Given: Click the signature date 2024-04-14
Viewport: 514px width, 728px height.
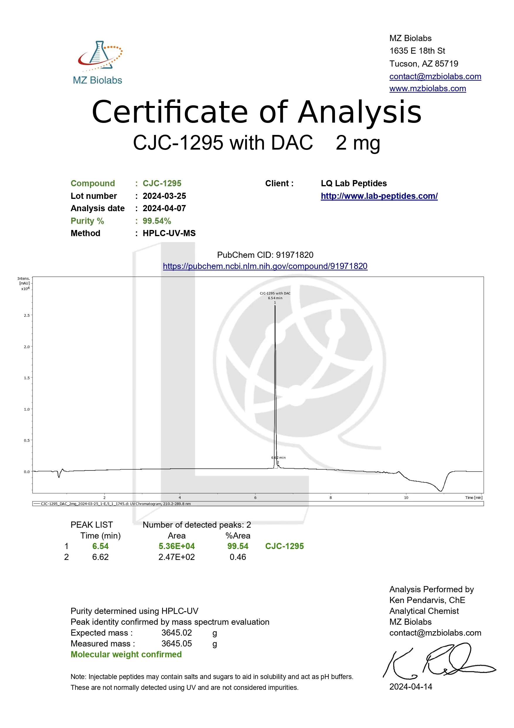Looking at the screenshot, I should click(411, 687).
